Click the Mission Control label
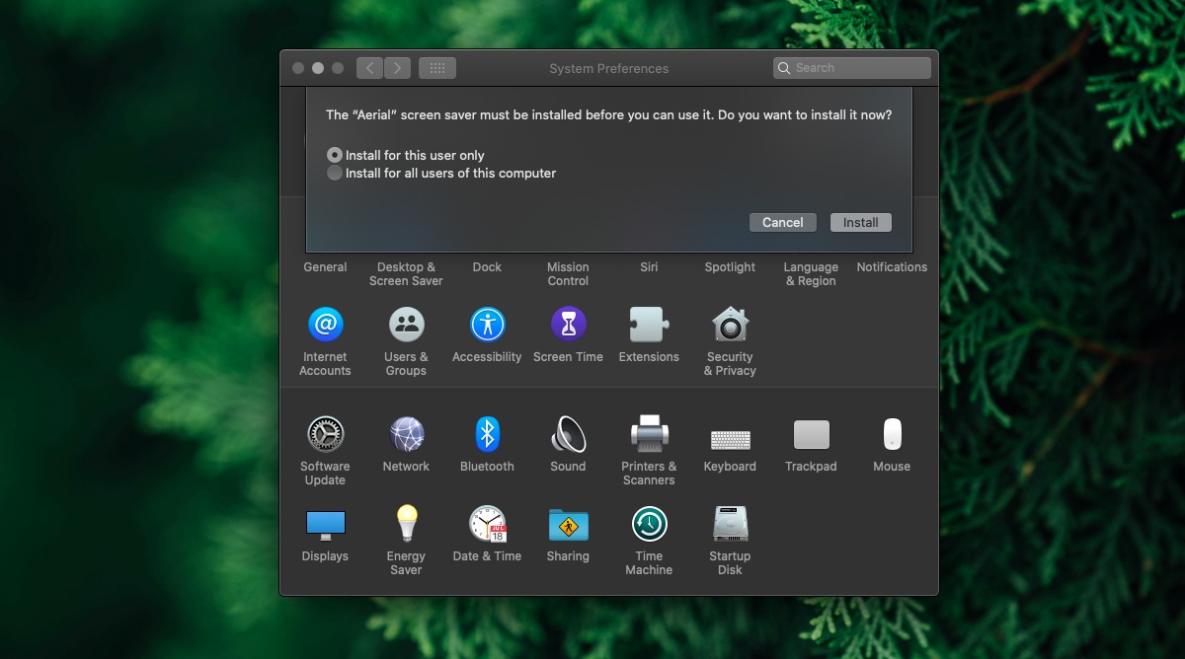The width and height of the screenshot is (1185, 659). point(568,274)
